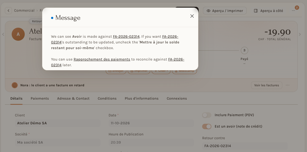Toggle Inclure Paiement (PDV) switch
Viewport: 307px width, 152px height.
click(207, 115)
